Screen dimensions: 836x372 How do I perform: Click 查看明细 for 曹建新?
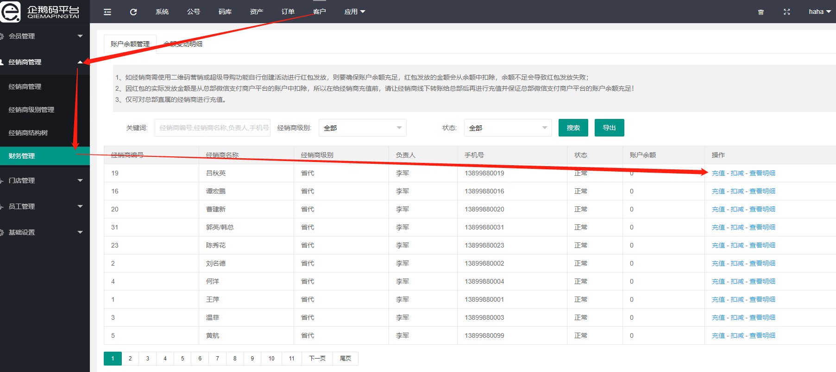[762, 209]
